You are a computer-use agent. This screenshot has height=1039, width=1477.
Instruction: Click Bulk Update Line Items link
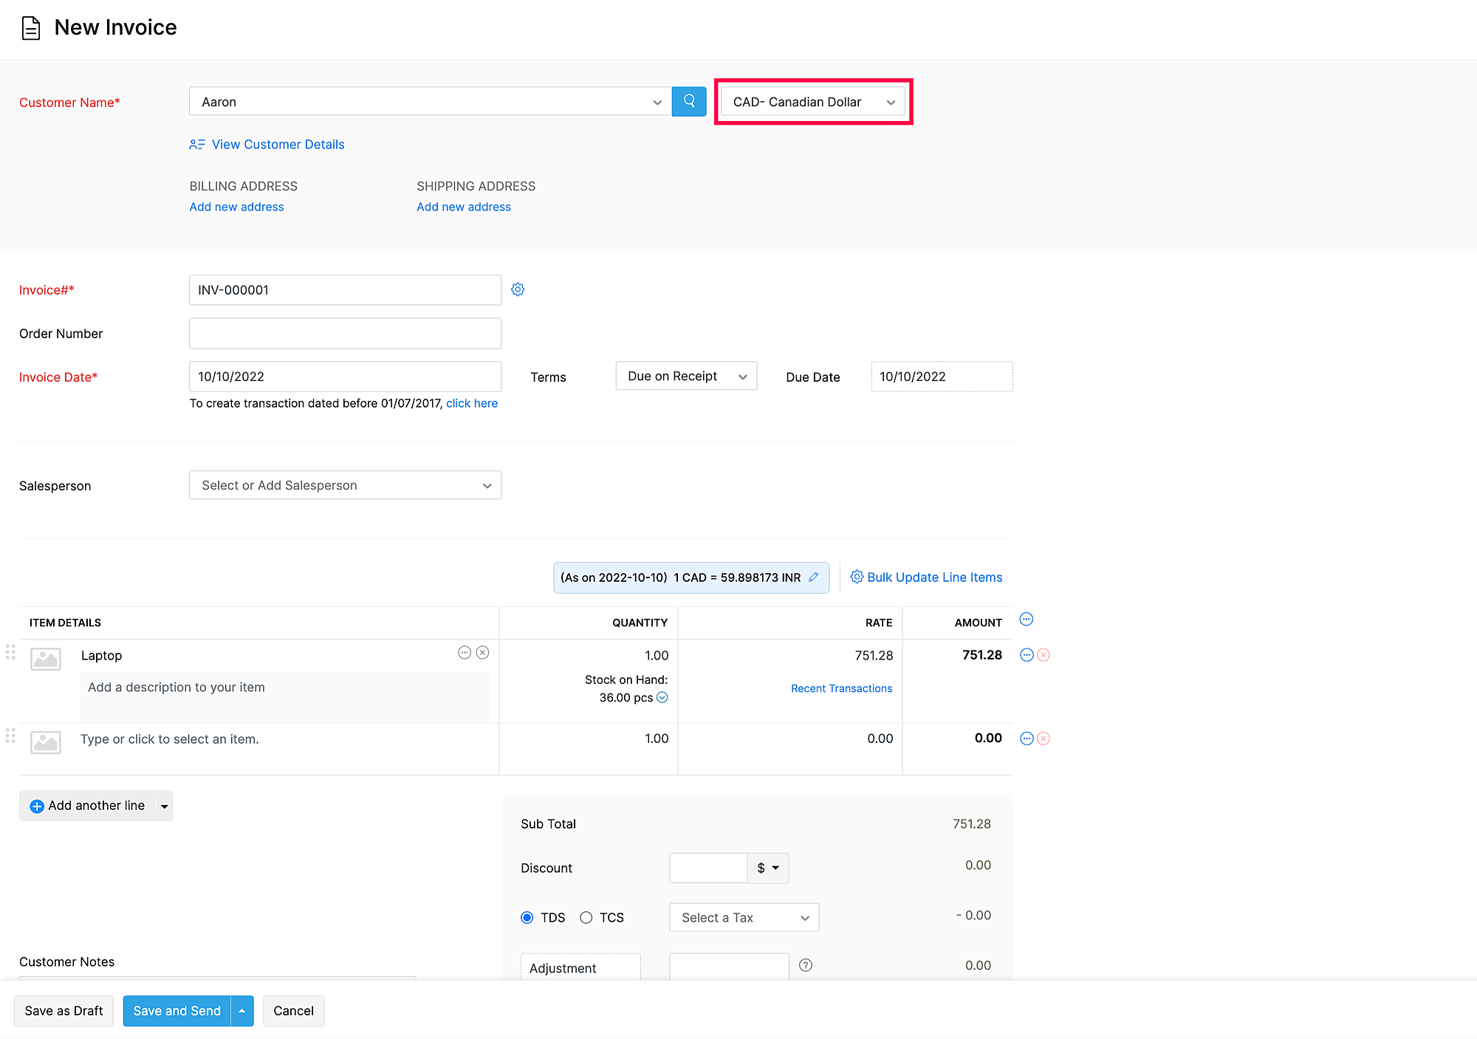(x=933, y=577)
